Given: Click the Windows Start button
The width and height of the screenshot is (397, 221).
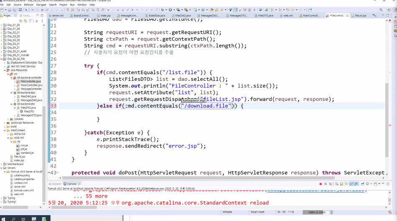Looking at the screenshot, I should tap(3, 219).
